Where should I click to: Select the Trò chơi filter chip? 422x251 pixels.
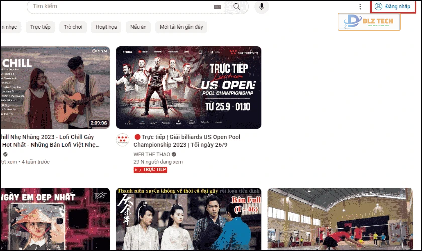coord(73,27)
